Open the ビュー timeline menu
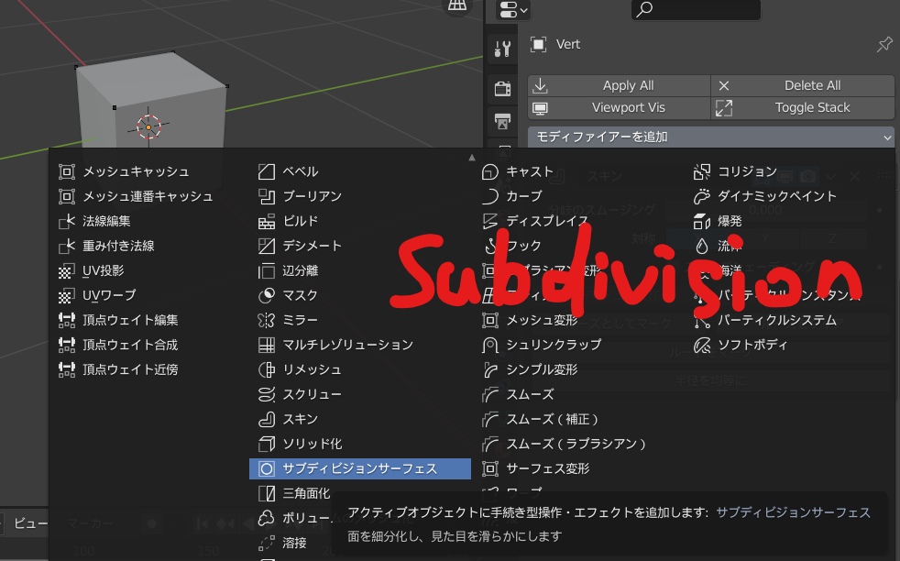The height and width of the screenshot is (561, 900). (30, 523)
